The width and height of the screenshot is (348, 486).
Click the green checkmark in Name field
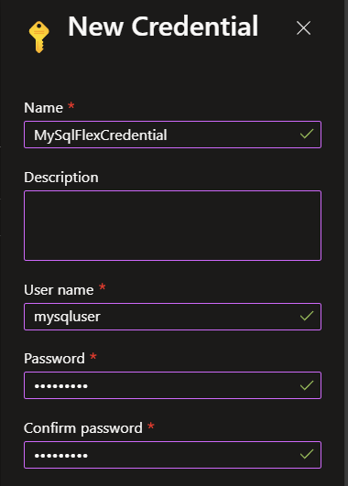(307, 134)
